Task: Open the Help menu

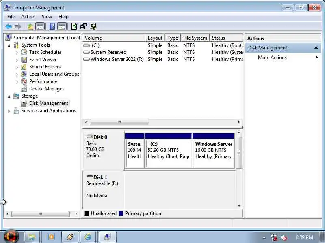Action: point(63,17)
